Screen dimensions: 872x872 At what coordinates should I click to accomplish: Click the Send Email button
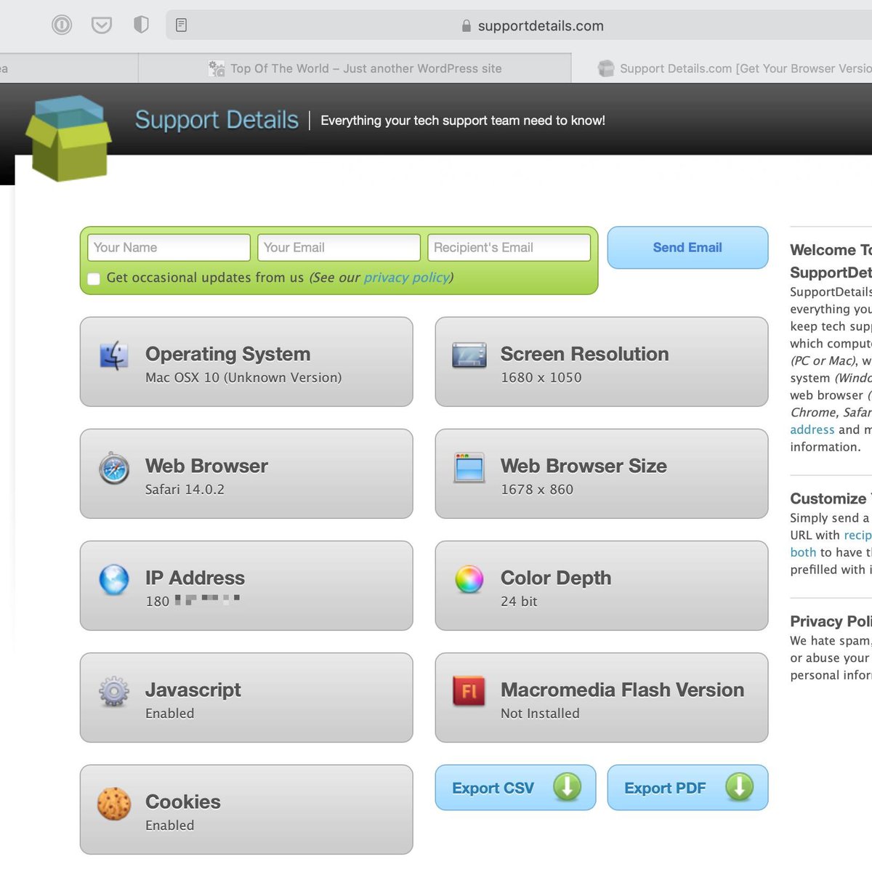pos(687,248)
